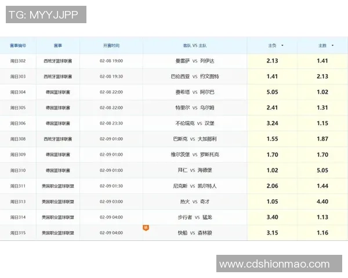Click the 客队 VS 主队 column header
The width and height of the screenshot is (348, 278).
195,45
